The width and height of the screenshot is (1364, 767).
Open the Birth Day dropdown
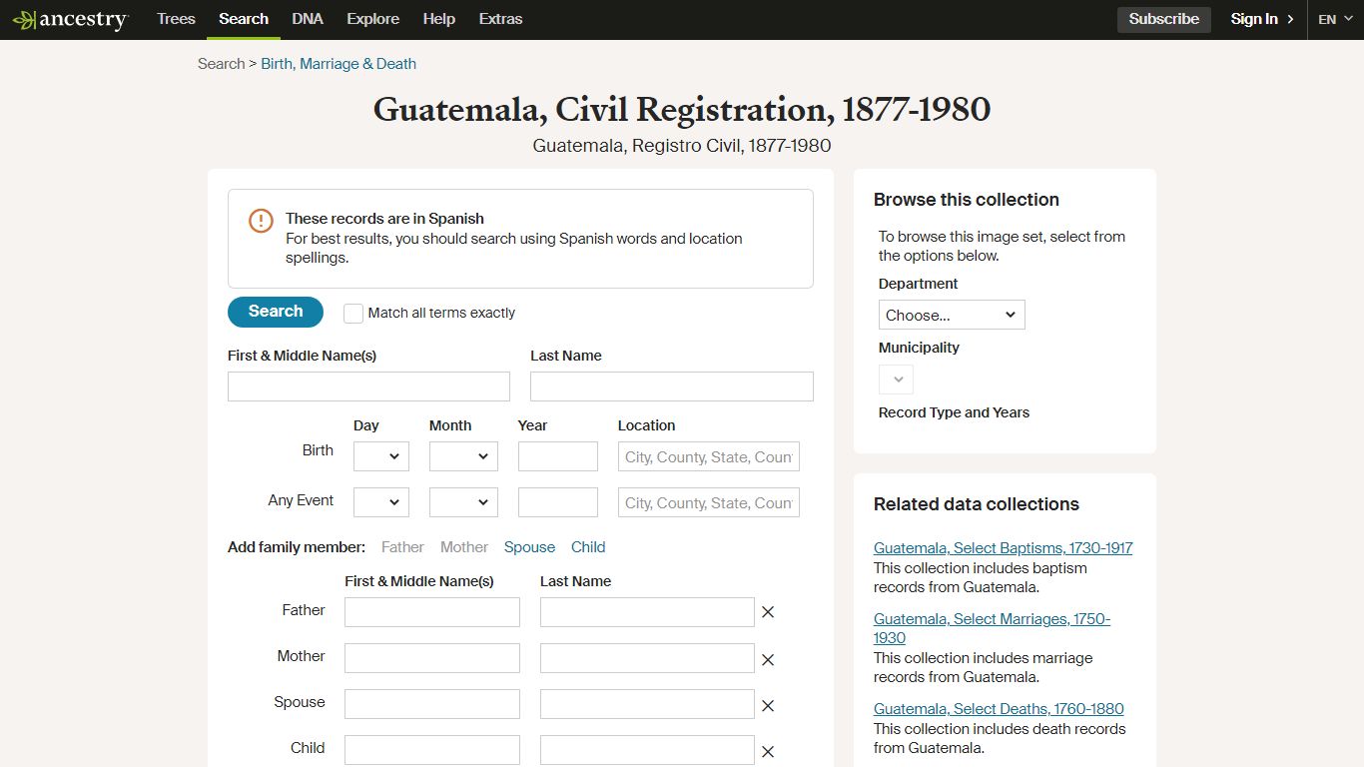(381, 456)
